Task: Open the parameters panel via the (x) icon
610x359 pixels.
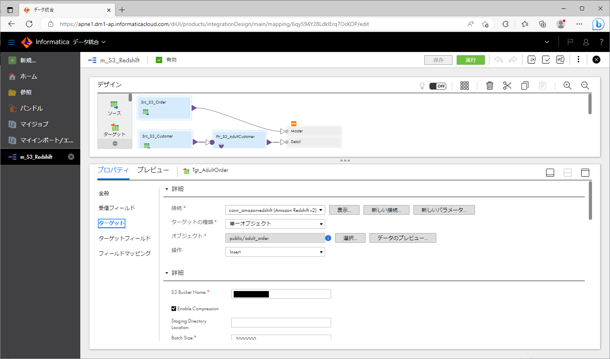Action: 532,59
